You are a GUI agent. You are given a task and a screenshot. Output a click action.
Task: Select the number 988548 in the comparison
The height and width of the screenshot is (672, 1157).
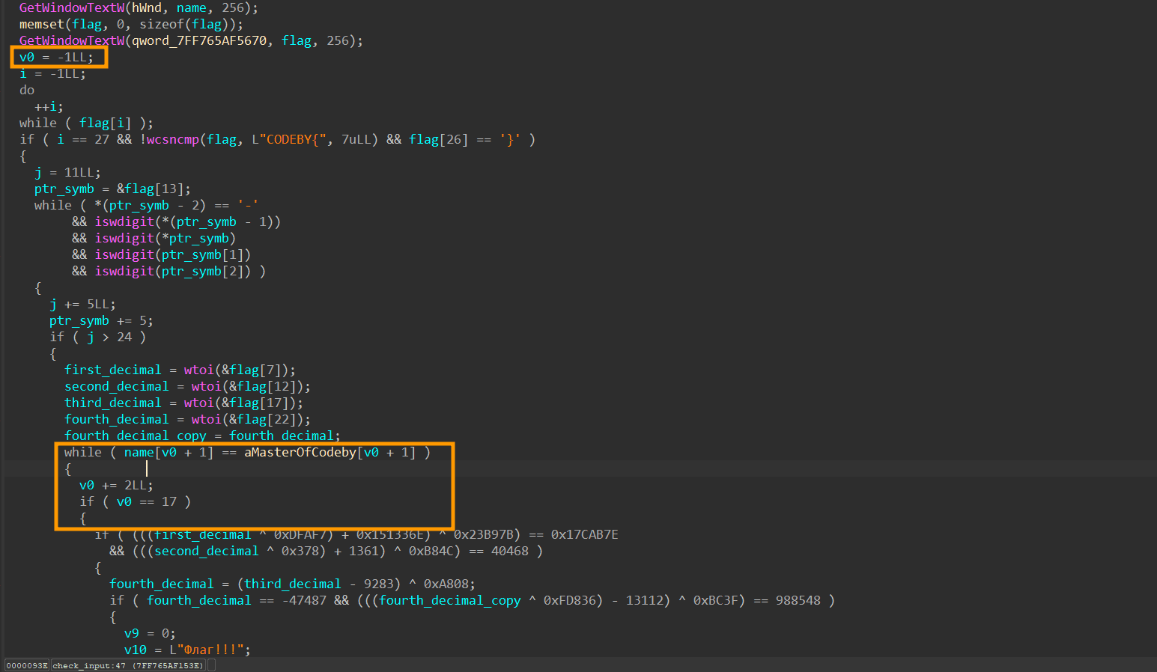(x=798, y=600)
